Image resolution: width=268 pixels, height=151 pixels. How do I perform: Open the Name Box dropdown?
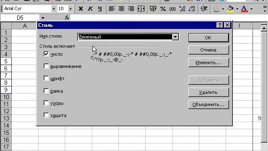point(43,18)
